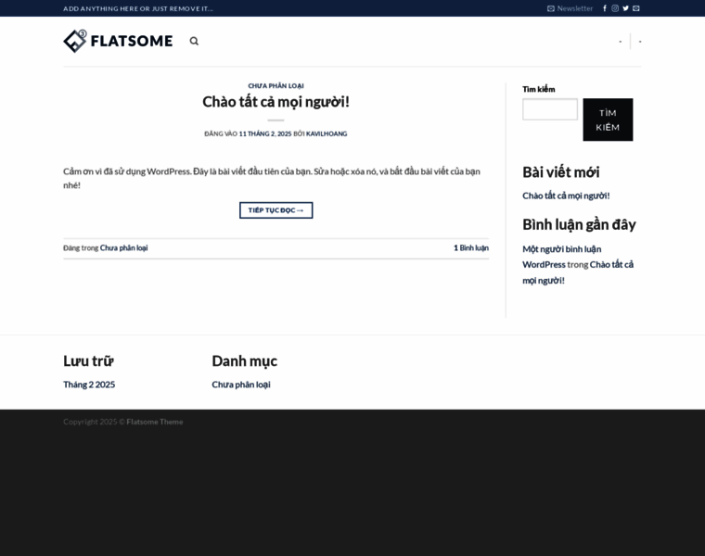
Task: Select 'Chưa phân loại' under Danh mục
Action: click(241, 384)
